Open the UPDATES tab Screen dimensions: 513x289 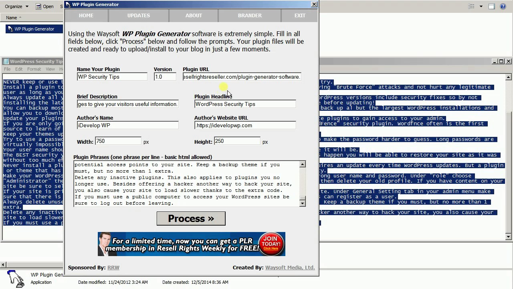tap(139, 15)
